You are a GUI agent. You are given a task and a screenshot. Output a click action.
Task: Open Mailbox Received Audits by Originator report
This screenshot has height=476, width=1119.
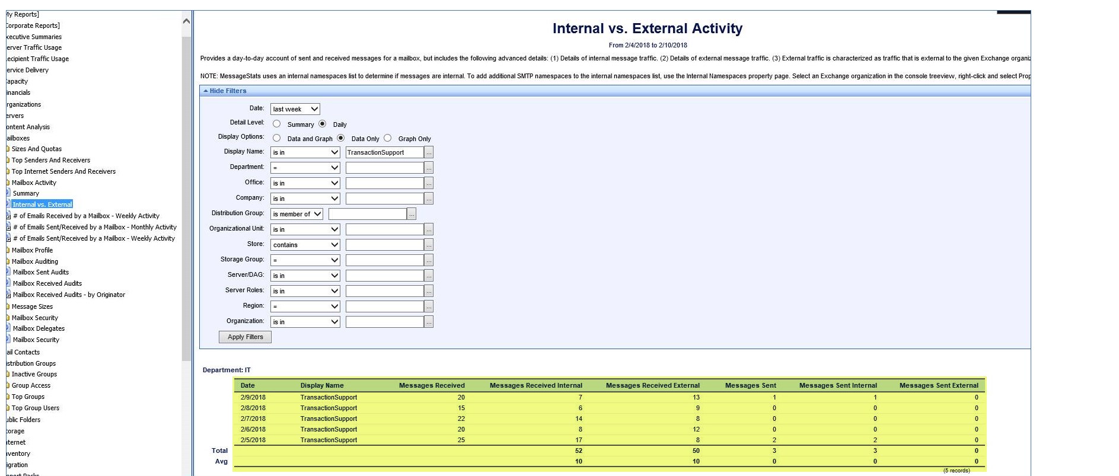point(69,295)
